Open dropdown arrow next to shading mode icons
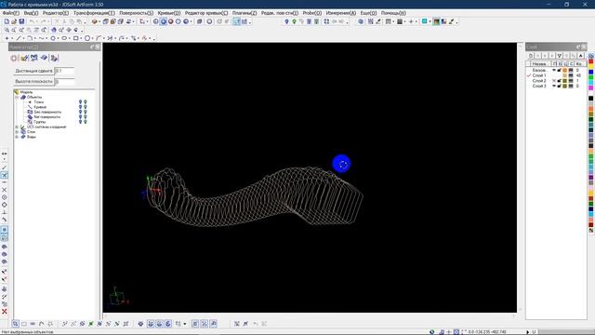 click(x=191, y=22)
